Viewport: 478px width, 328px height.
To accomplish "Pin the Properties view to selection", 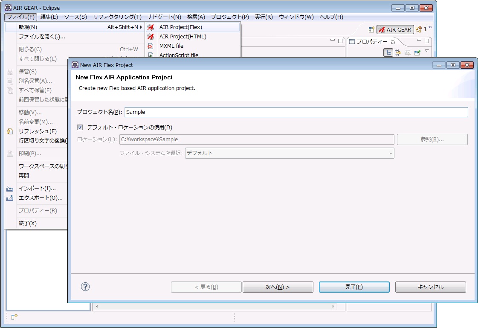I will click(x=417, y=52).
